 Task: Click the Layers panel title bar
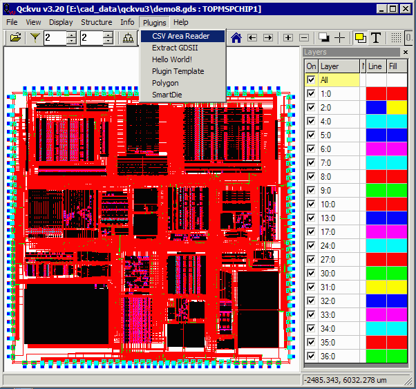coord(351,53)
